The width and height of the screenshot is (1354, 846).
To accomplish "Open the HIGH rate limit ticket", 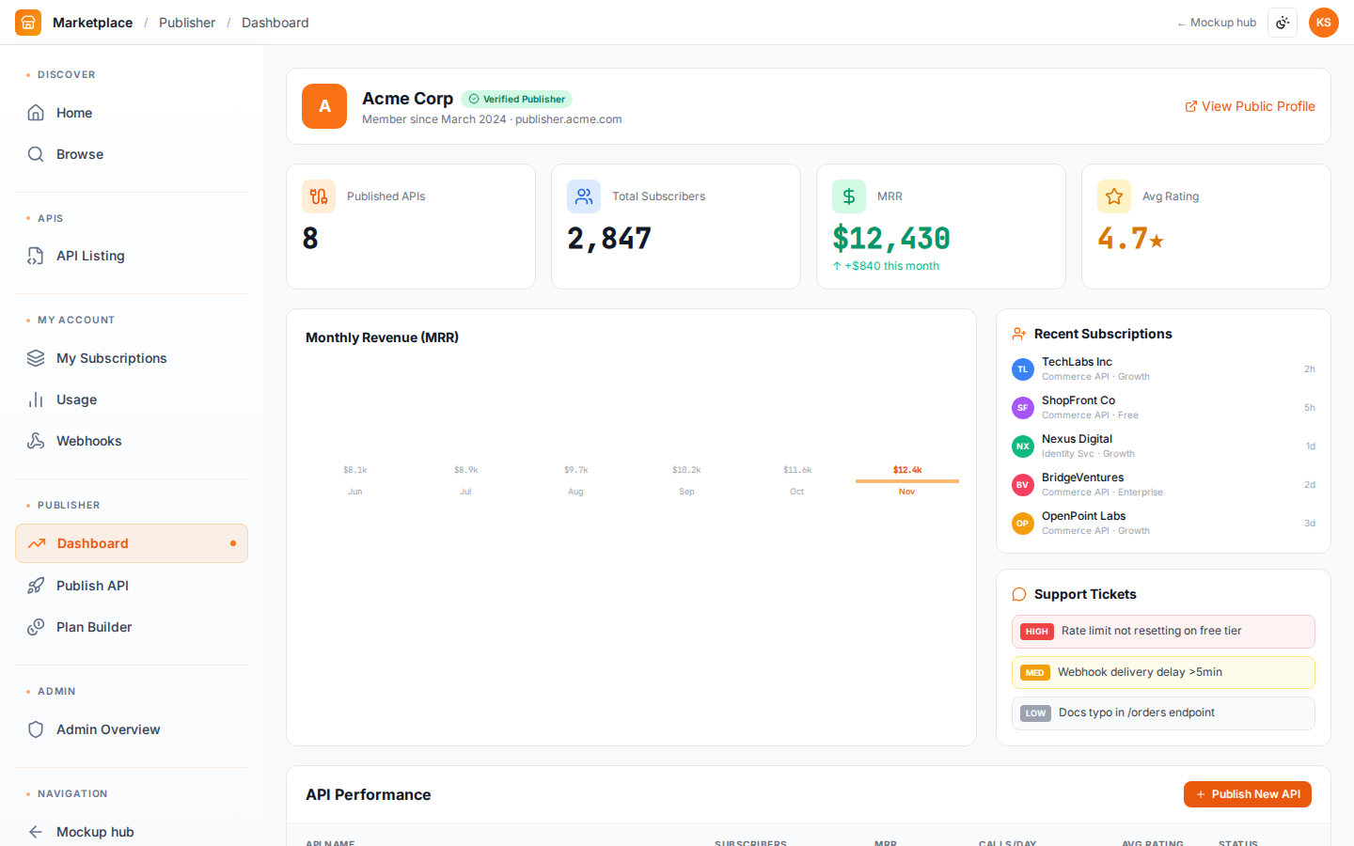I will click(x=1163, y=632).
